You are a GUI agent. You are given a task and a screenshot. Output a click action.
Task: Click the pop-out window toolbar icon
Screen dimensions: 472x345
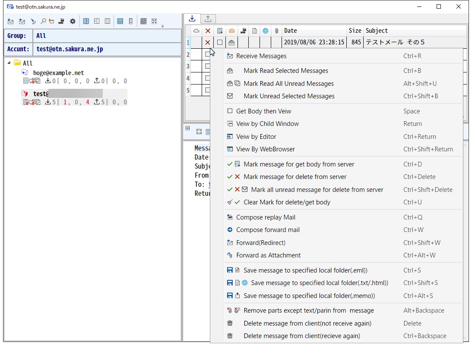click(x=144, y=21)
